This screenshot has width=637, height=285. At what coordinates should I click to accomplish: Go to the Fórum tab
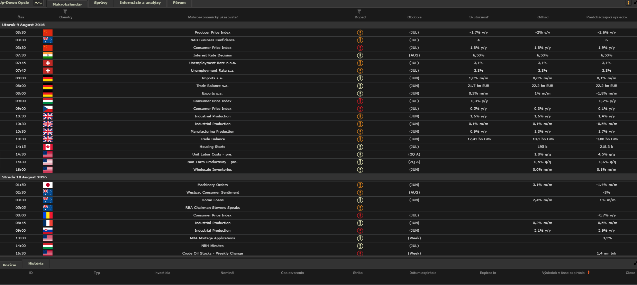(x=179, y=3)
